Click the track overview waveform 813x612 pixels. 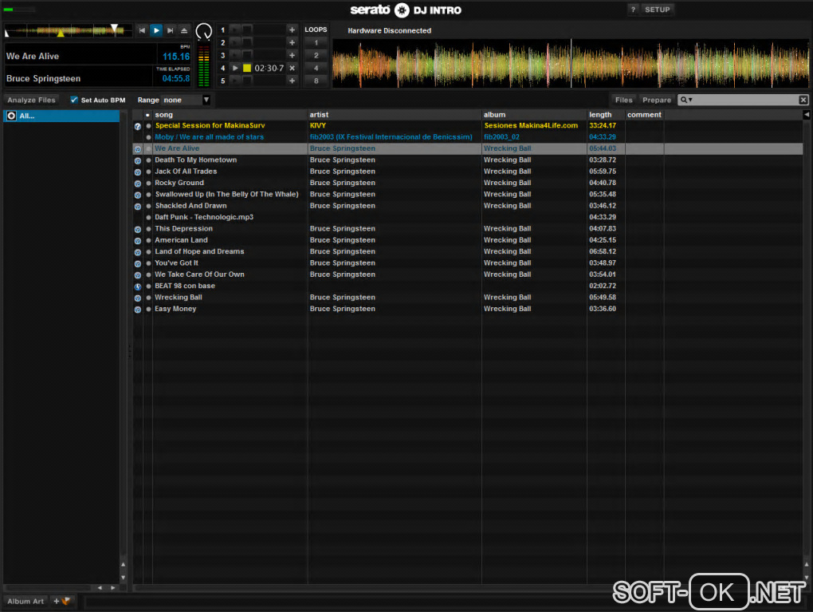coord(68,30)
